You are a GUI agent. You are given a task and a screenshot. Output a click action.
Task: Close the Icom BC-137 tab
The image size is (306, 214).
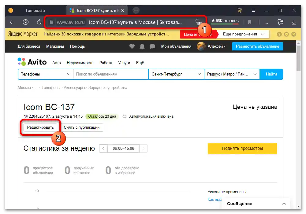pos(122,10)
